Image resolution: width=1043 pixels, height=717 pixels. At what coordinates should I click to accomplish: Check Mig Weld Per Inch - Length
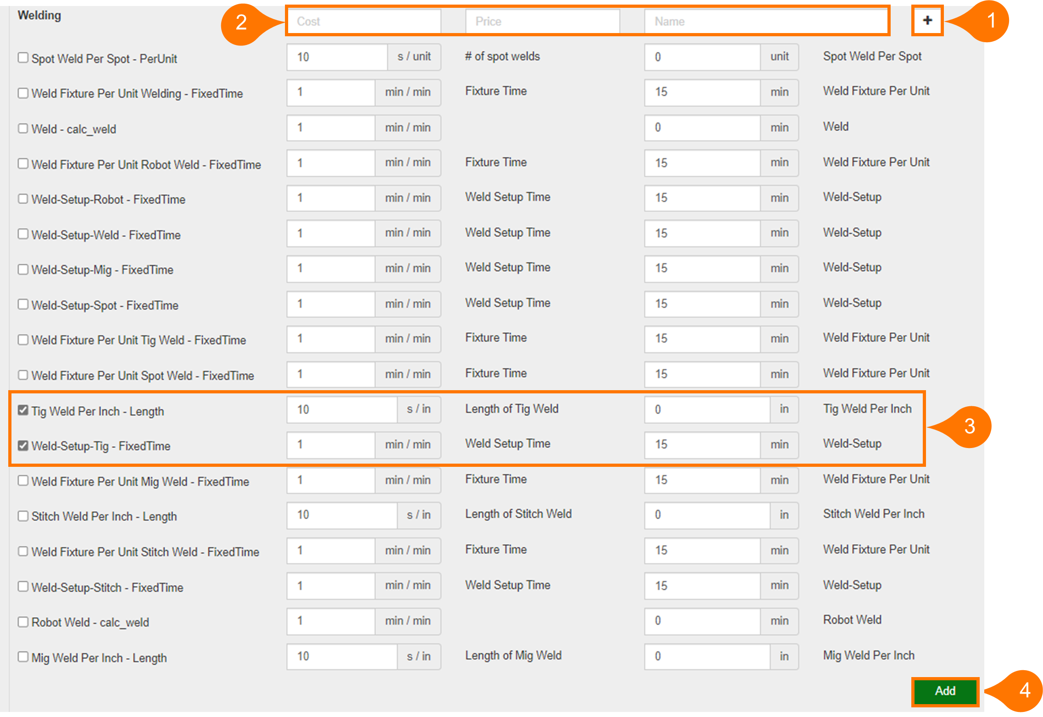click(23, 657)
